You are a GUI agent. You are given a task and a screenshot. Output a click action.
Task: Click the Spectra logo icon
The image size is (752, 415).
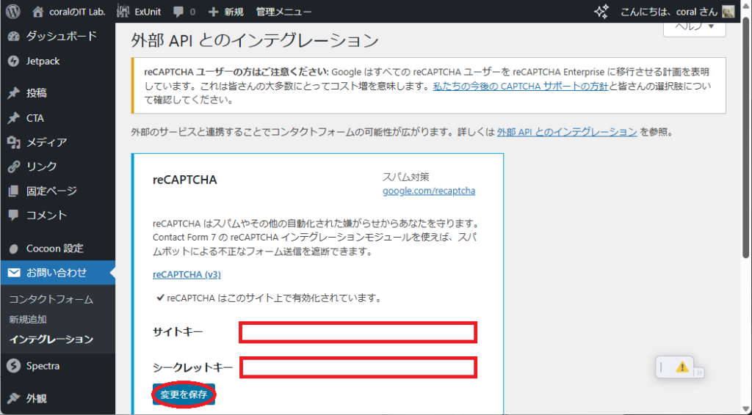(13, 366)
